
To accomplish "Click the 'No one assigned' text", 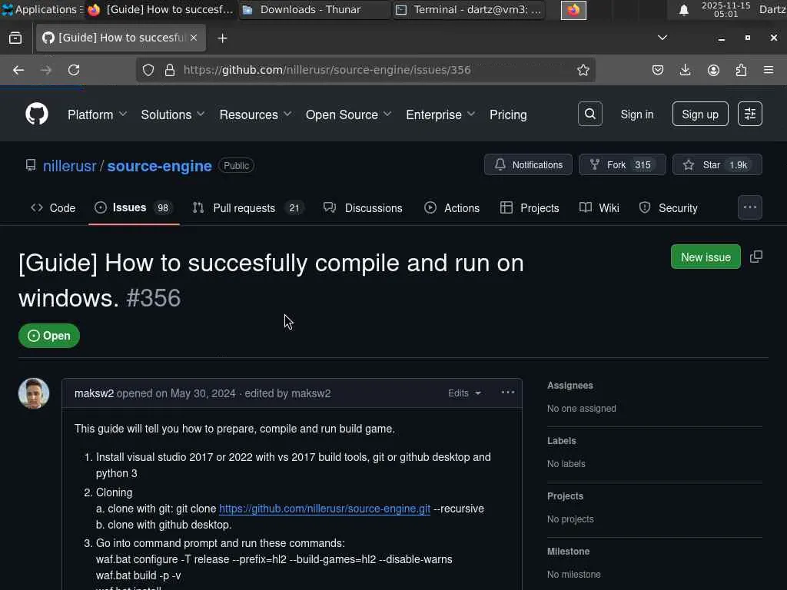I will pyautogui.click(x=581, y=409).
